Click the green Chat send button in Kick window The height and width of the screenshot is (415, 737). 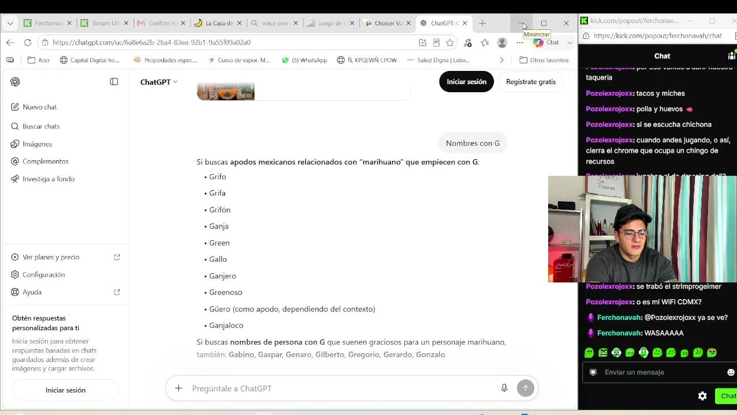(x=727, y=396)
